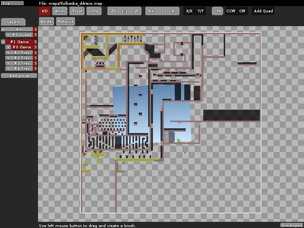Viewport: 304px width, 228px height.
Task: Toggle the Info tile info button
Action: pyautogui.click(x=94, y=11)
